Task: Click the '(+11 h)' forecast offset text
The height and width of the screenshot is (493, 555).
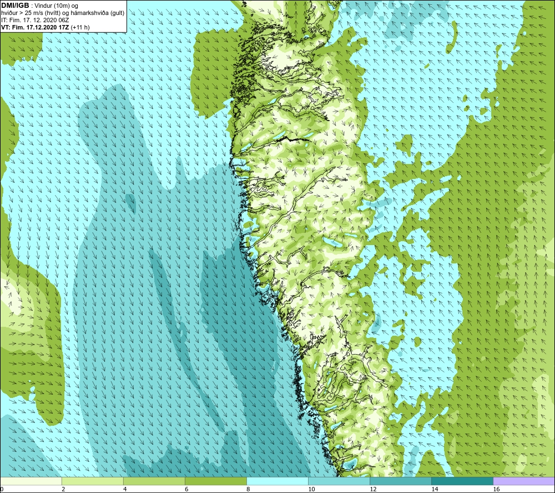Action: 80,27
